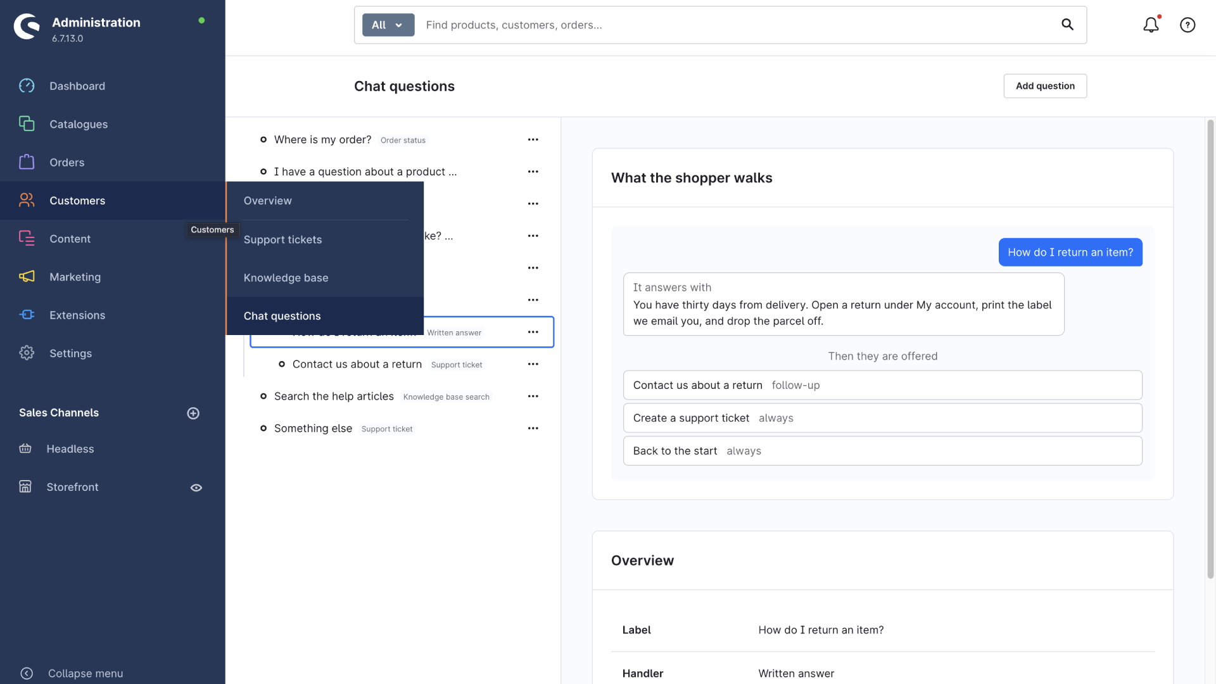Select Overview in the Customers flyout

pyautogui.click(x=325, y=201)
